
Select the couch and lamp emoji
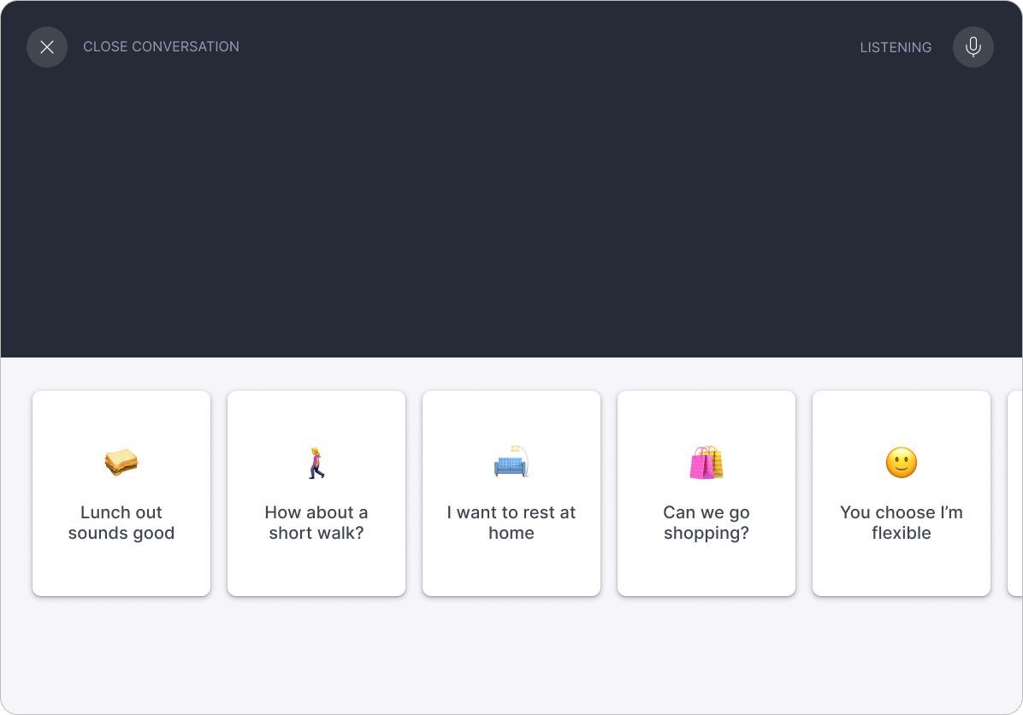(511, 463)
